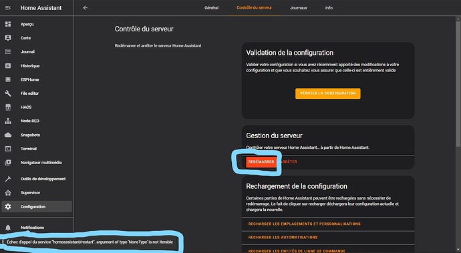Click the Outils de développement hammer icon

click(x=8, y=179)
